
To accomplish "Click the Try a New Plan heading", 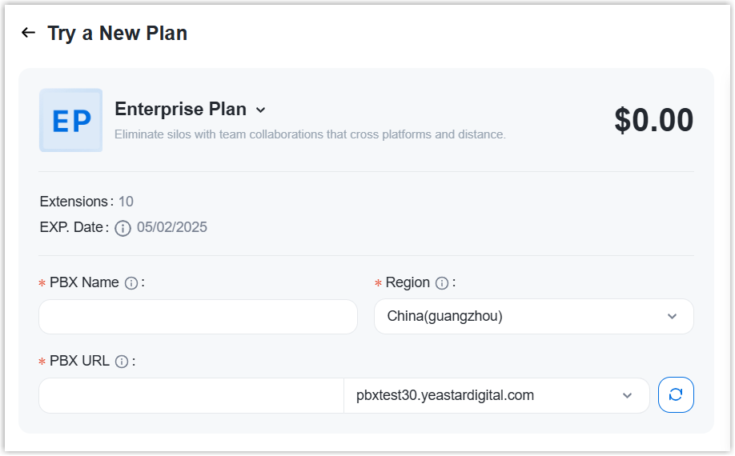I will click(x=117, y=33).
